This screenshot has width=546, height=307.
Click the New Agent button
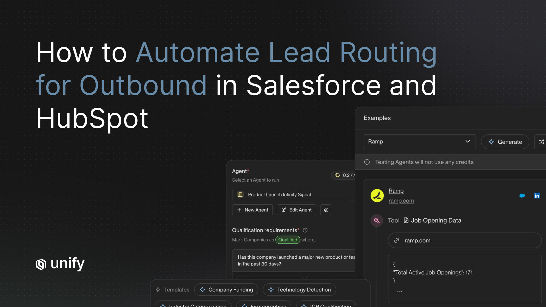(x=252, y=210)
